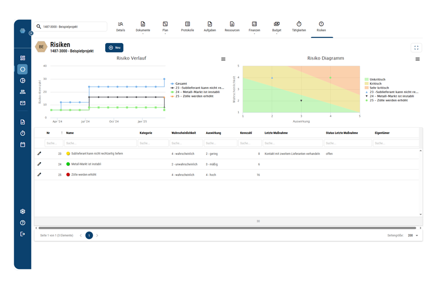The height and width of the screenshot is (290, 441).
Task: Open the help question mark icon
Action: tap(23, 223)
